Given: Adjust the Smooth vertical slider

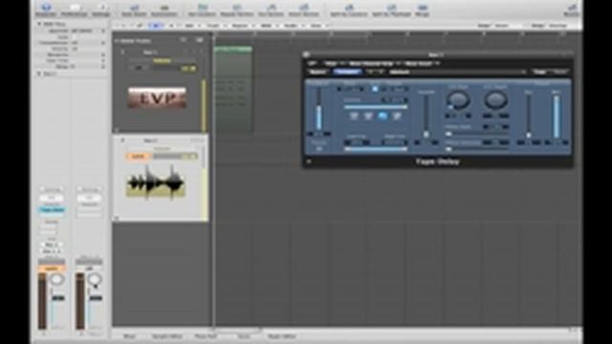Looking at the screenshot, I should pyautogui.click(x=426, y=117).
